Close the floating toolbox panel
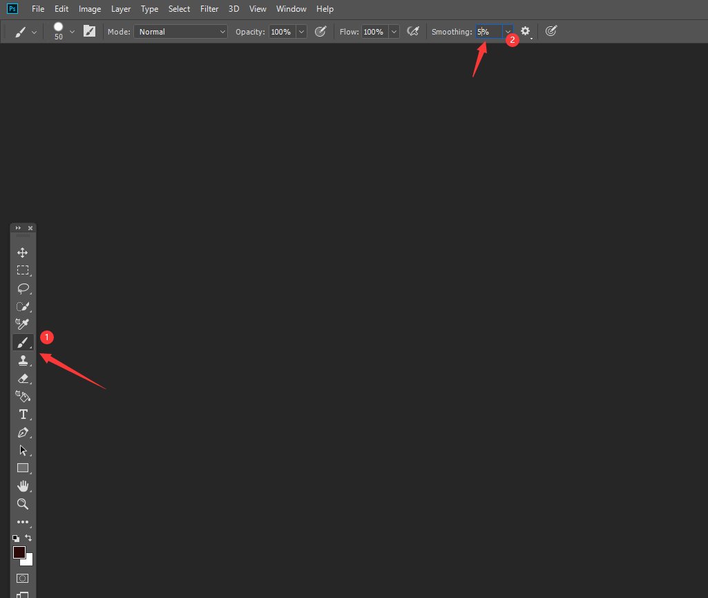Viewport: 708px width, 598px height. click(x=30, y=228)
